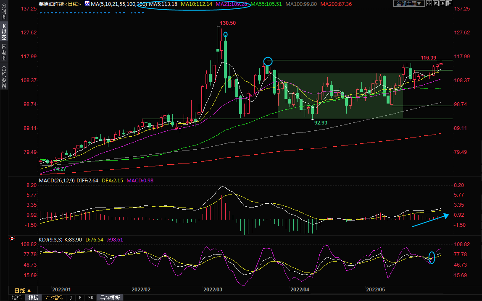Click the 另存模板 button
This screenshot has height=301, width=482.
[110, 298]
